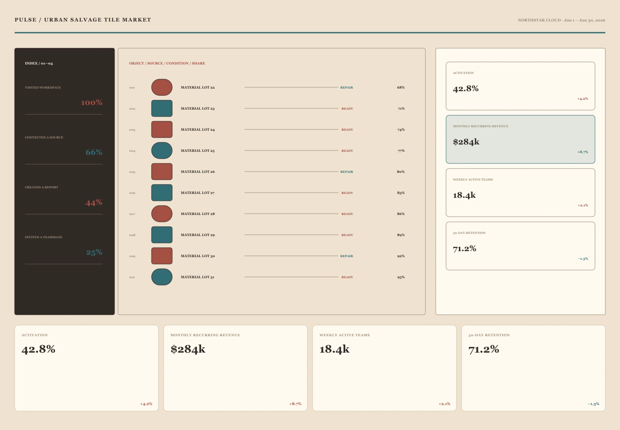The image size is (620, 430).
Task: Open the 30-Day Retention side card
Action: pos(521,246)
